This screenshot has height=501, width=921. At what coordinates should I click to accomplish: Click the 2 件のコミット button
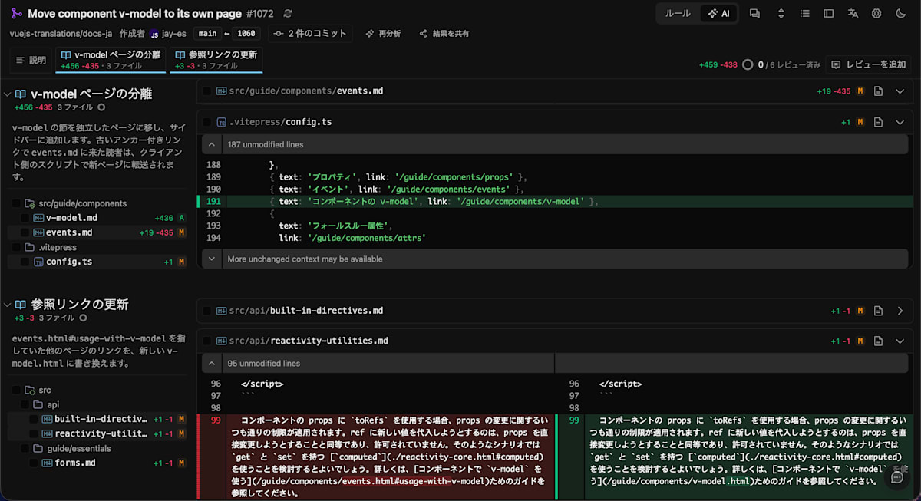(310, 34)
